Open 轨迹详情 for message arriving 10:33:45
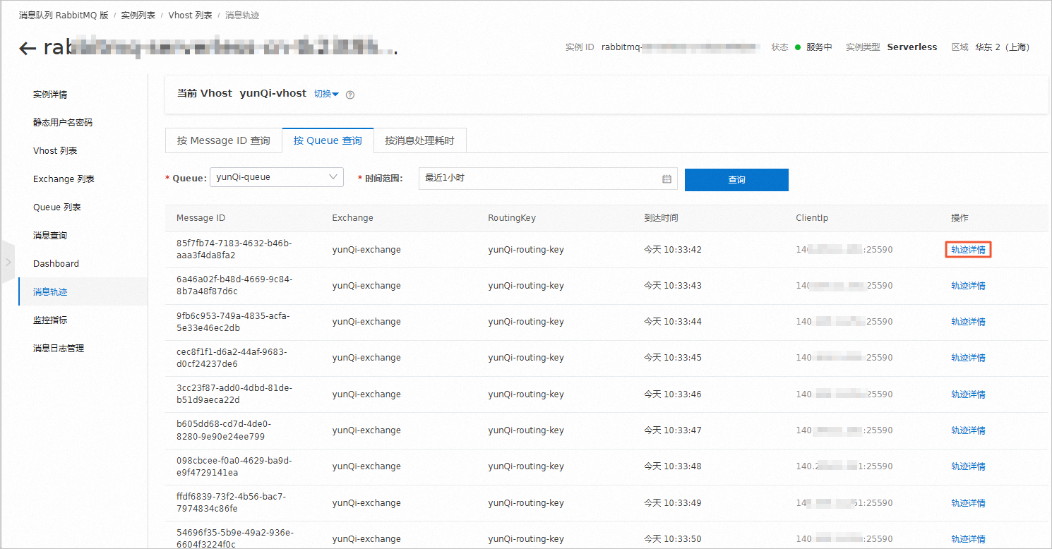Screen dimensions: 1052x549 point(968,358)
